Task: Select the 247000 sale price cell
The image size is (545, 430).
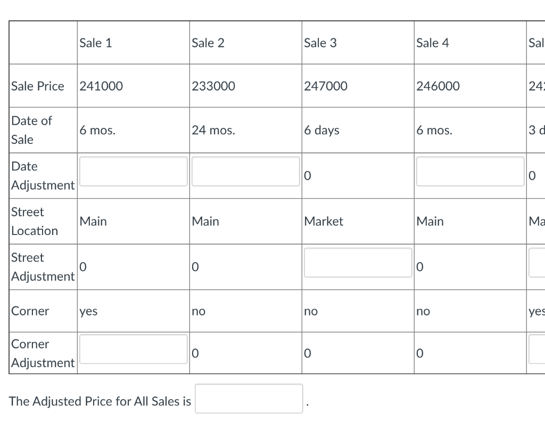Action: (x=326, y=86)
